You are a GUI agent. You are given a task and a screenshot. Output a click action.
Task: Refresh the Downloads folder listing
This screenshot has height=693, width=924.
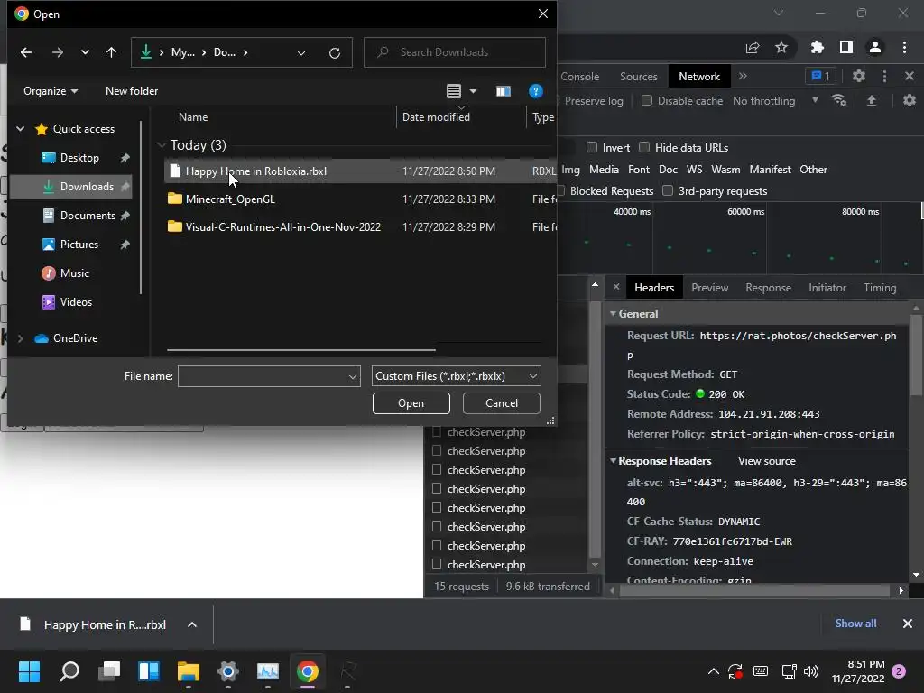pyautogui.click(x=334, y=52)
